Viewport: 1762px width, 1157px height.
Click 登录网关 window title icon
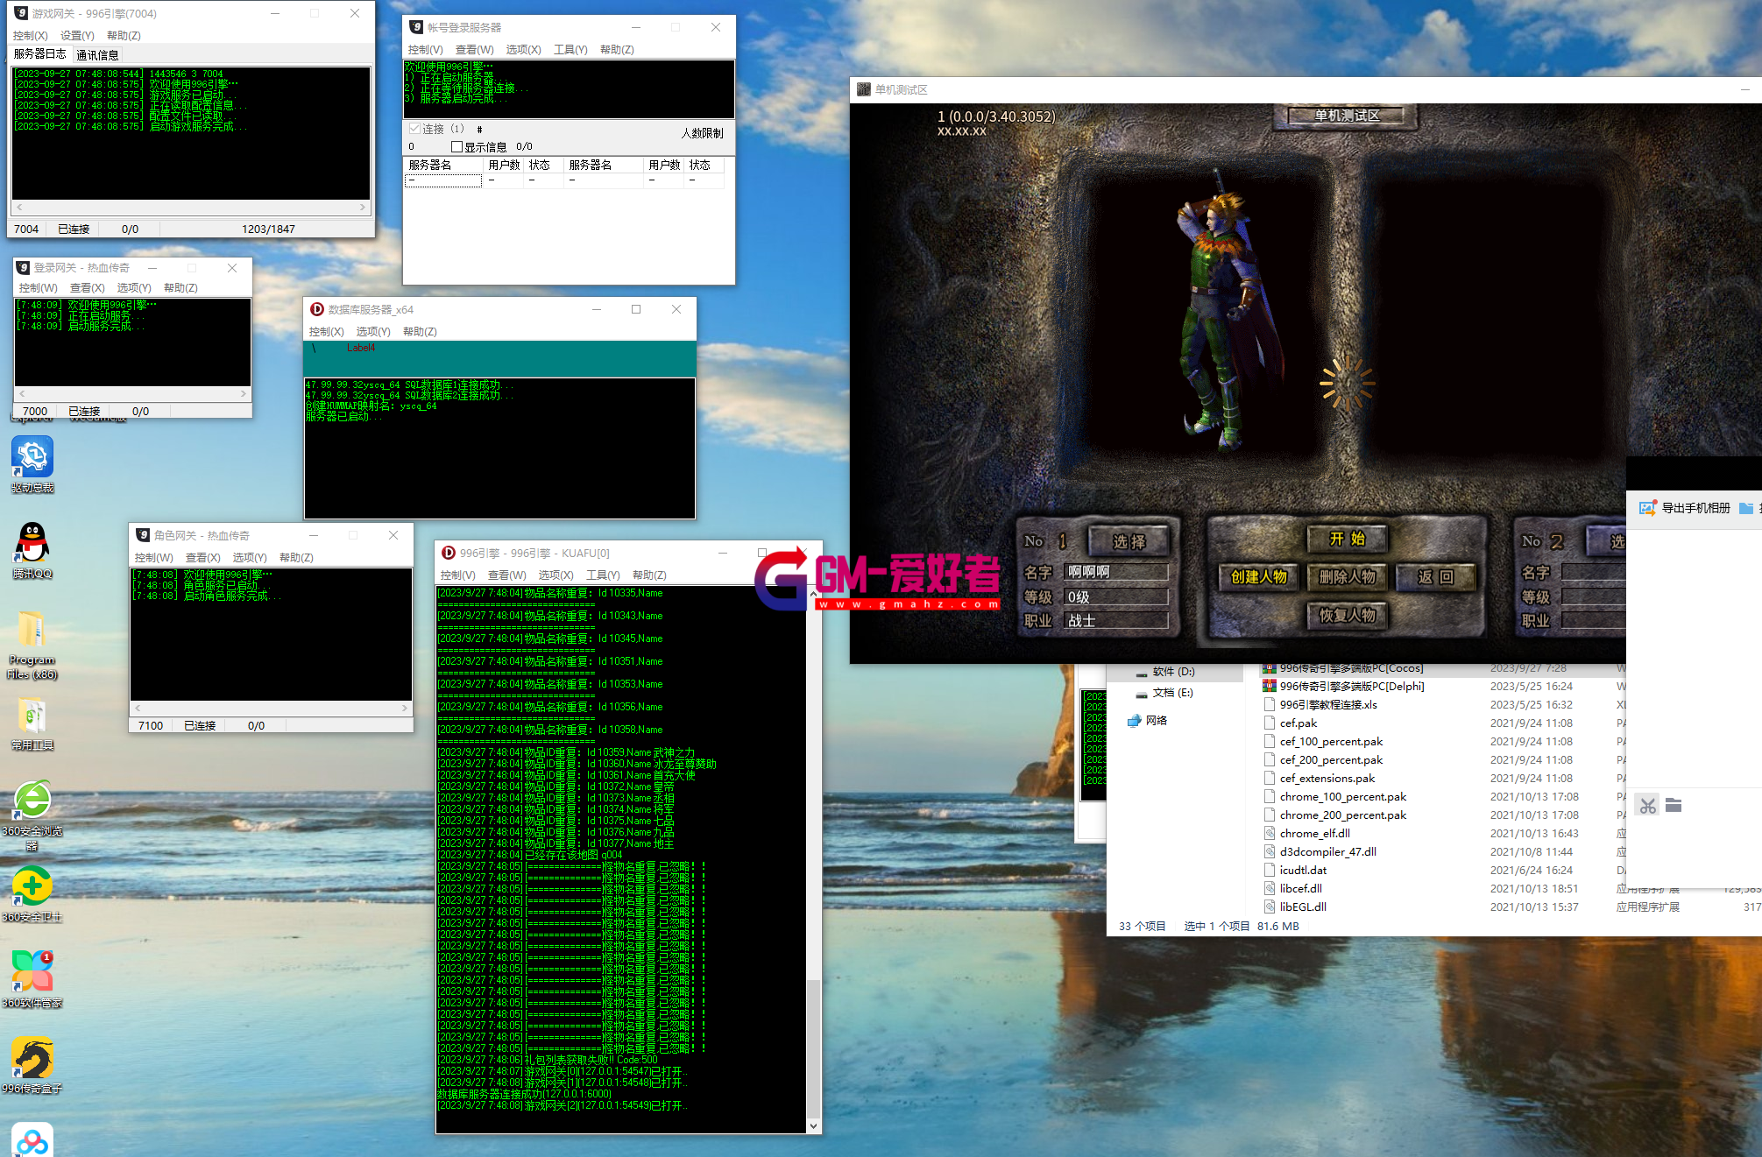click(x=24, y=268)
